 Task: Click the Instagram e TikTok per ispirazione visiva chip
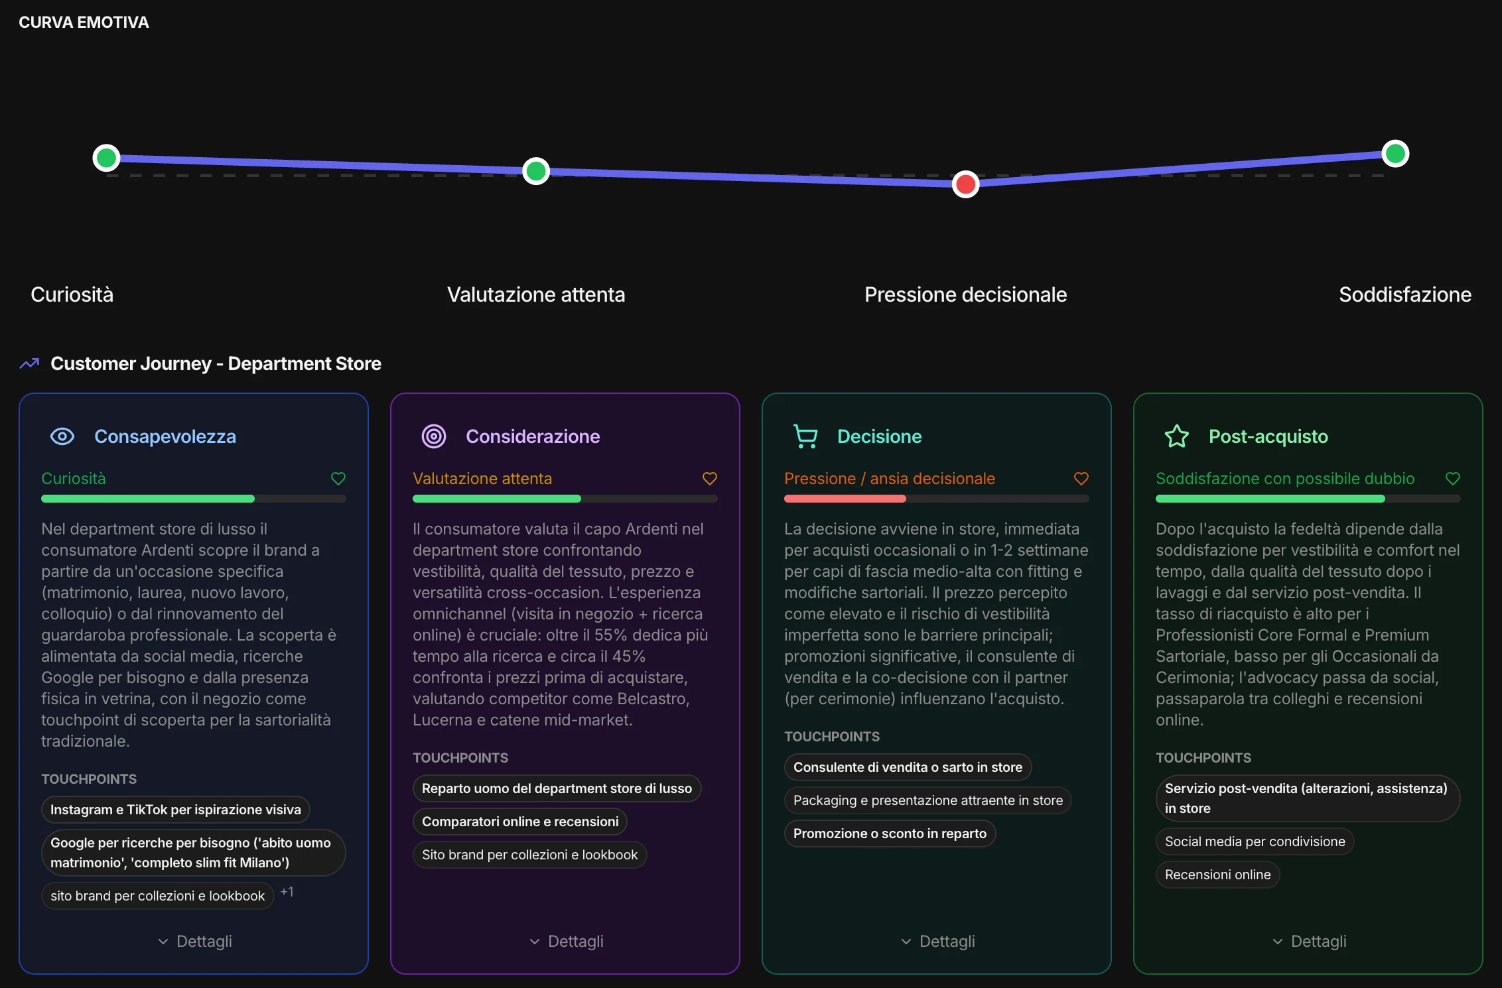pyautogui.click(x=176, y=810)
